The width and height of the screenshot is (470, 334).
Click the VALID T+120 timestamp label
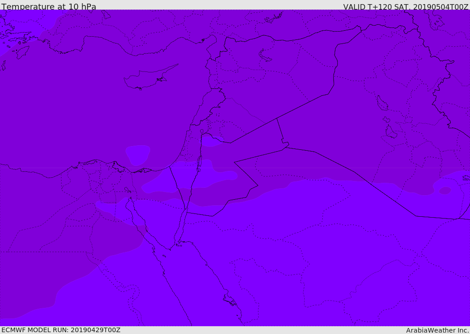(406, 7)
